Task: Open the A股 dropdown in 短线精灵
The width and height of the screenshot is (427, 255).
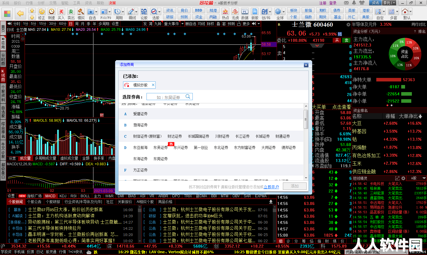Action: tap(417, 178)
